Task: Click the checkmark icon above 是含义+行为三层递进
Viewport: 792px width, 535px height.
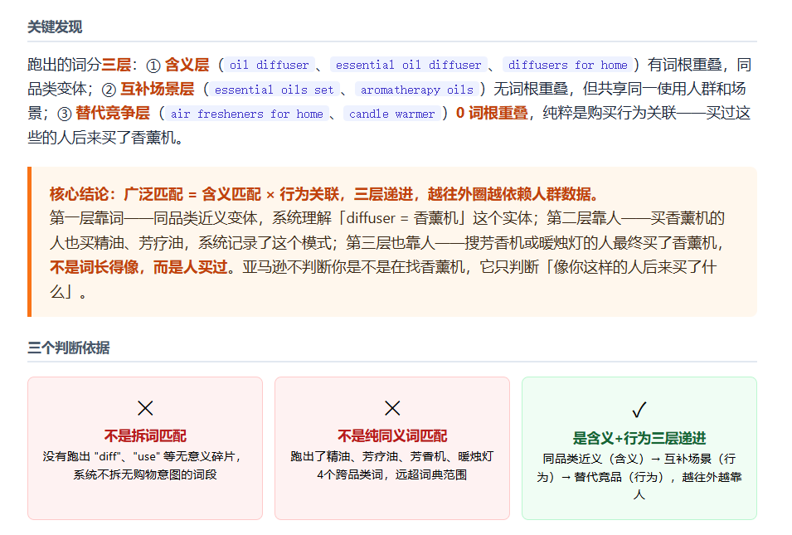Action: (639, 409)
